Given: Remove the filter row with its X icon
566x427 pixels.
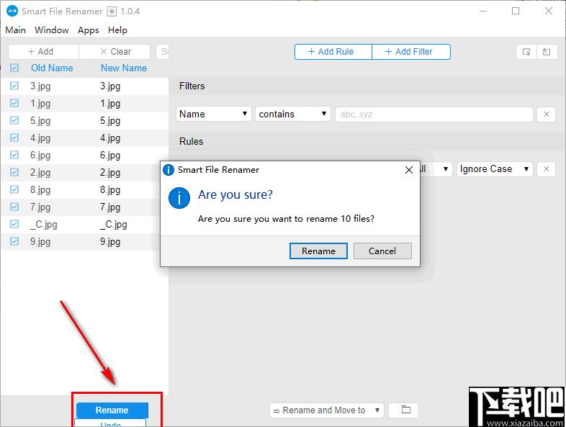Looking at the screenshot, I should [546, 114].
